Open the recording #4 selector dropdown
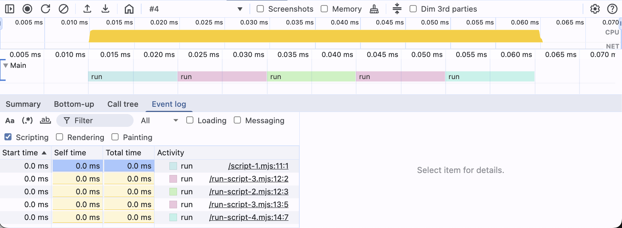 tap(196, 9)
